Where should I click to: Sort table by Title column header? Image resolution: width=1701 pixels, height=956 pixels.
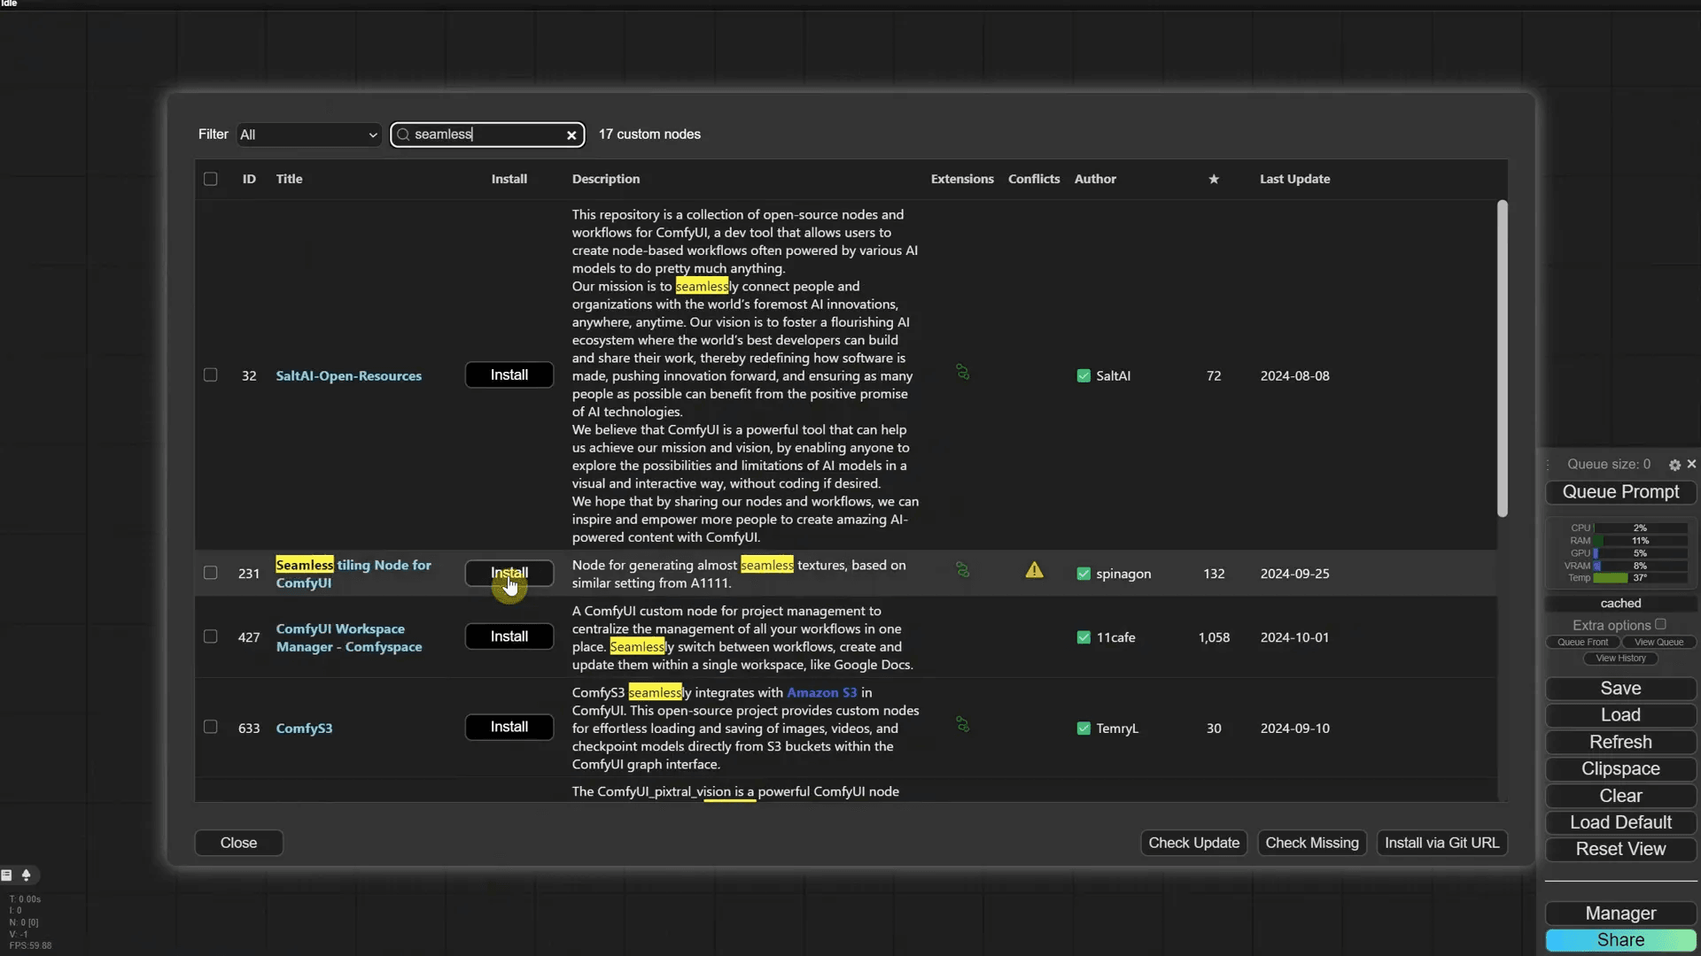tap(289, 179)
